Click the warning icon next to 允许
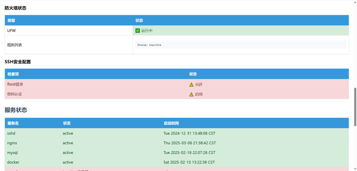The width and height of the screenshot is (357, 171). [x=191, y=85]
